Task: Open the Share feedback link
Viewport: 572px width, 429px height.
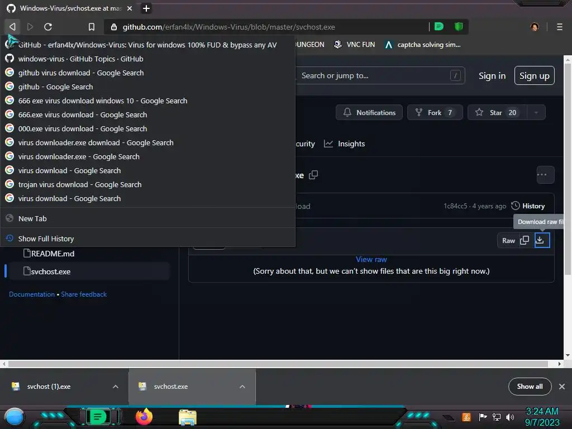Action: click(84, 294)
